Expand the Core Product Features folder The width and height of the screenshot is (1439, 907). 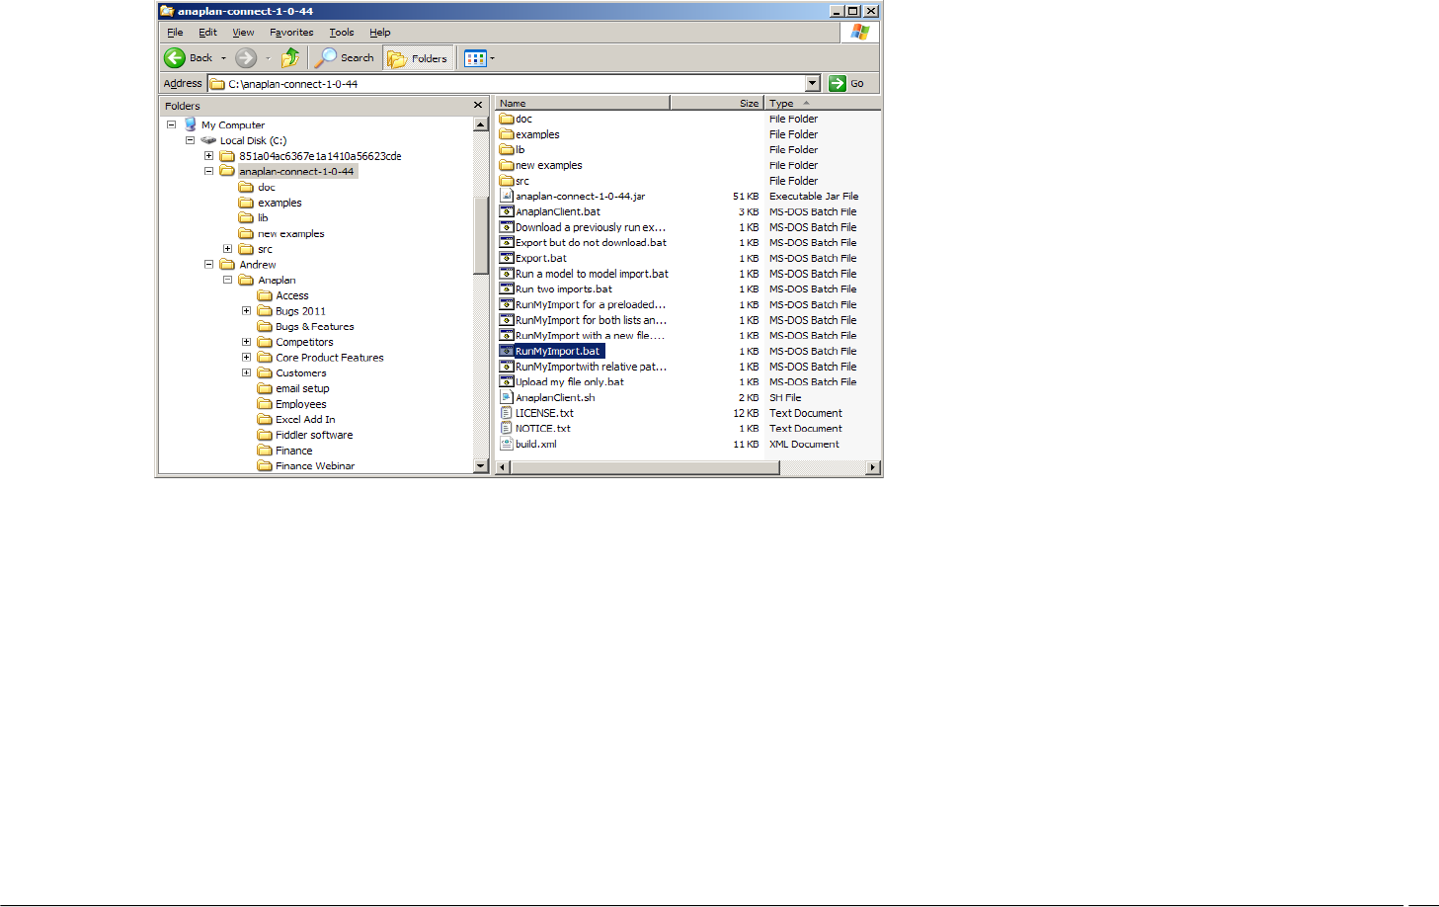(246, 358)
